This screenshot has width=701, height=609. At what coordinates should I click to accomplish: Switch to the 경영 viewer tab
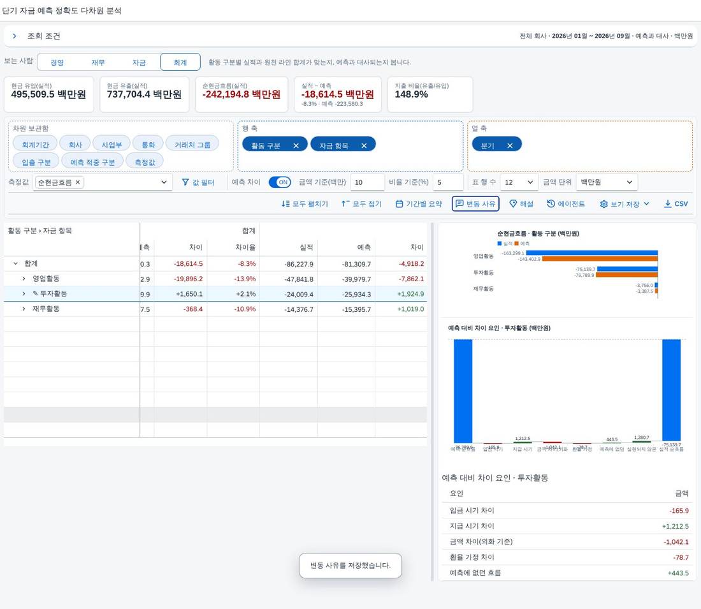[57, 62]
